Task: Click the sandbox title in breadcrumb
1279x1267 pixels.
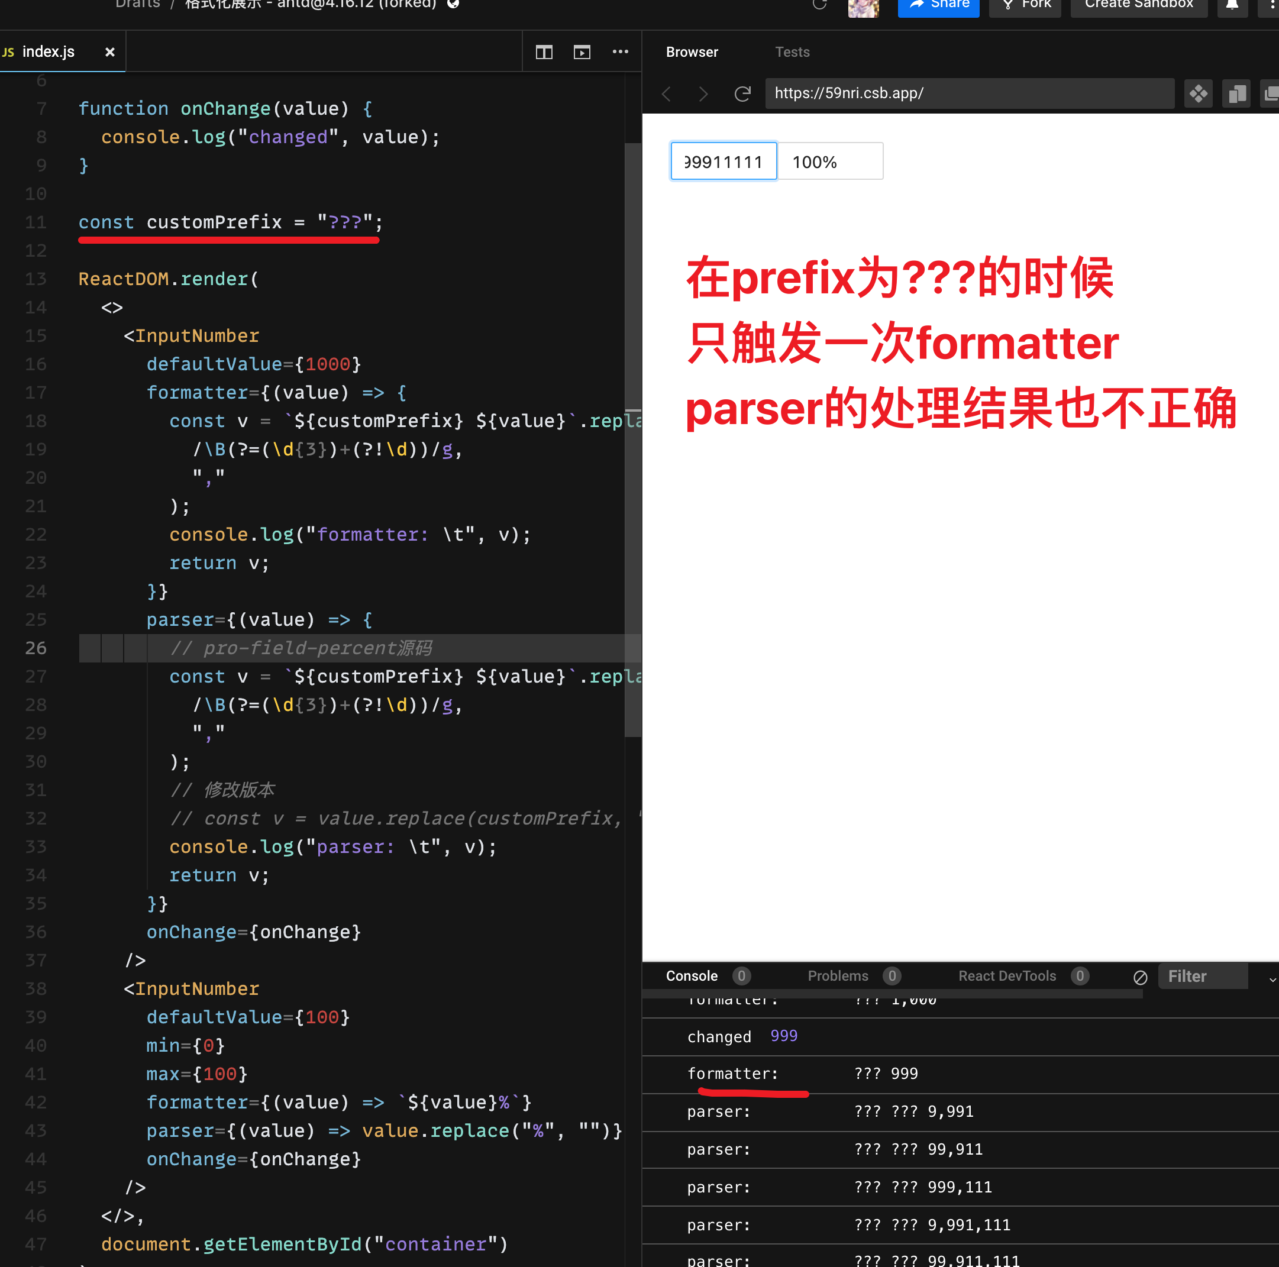Action: [311, 4]
